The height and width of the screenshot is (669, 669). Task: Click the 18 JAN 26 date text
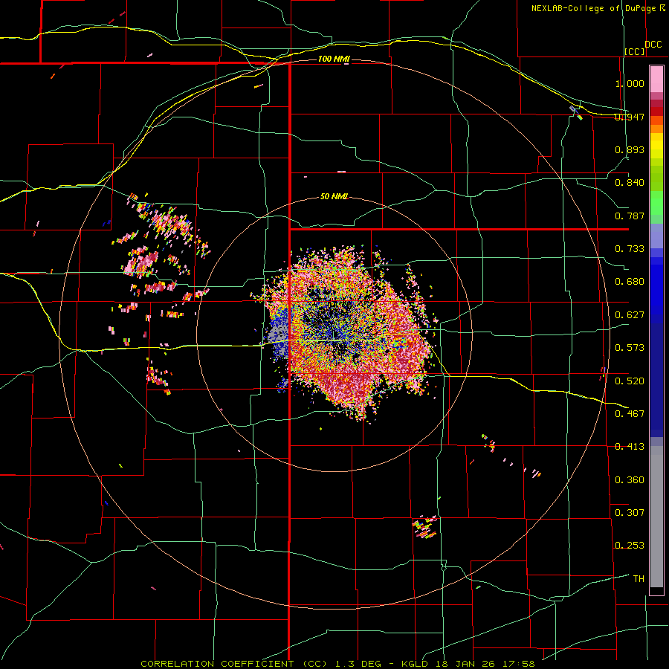coord(465,664)
